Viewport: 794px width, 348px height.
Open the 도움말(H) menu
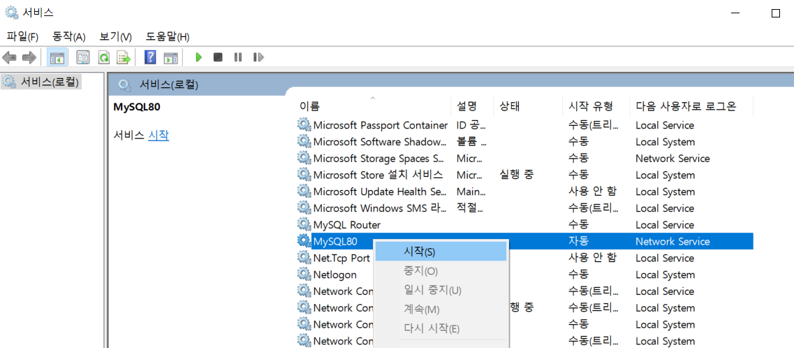click(168, 36)
